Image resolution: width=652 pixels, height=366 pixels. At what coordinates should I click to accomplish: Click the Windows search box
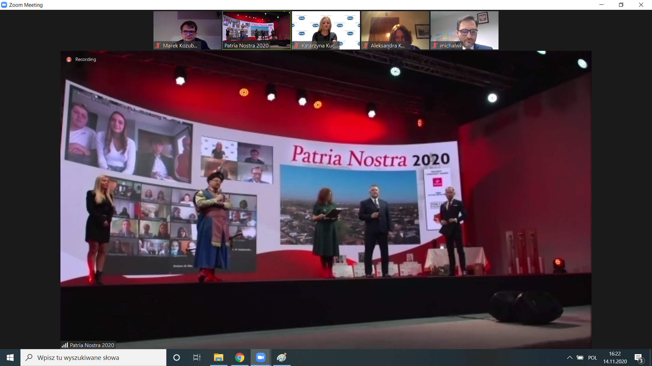(x=98, y=358)
